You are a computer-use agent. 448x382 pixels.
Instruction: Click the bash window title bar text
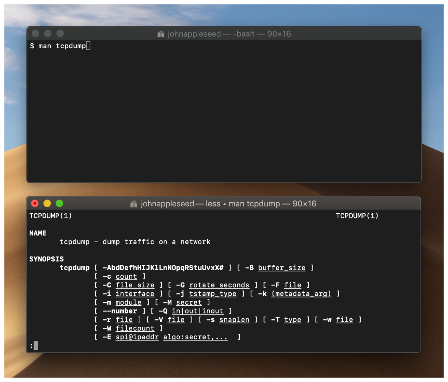(229, 34)
